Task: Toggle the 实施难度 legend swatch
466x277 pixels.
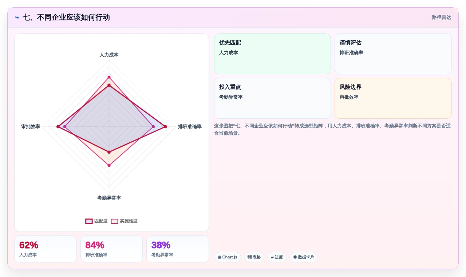Action: pos(115,221)
